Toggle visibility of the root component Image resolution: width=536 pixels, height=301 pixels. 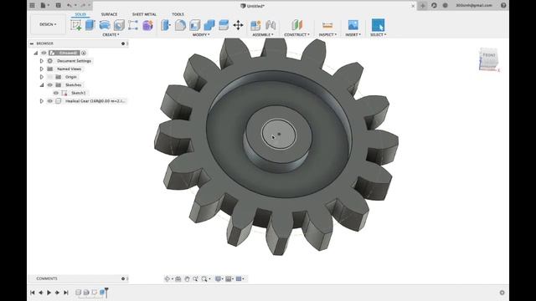pos(44,53)
